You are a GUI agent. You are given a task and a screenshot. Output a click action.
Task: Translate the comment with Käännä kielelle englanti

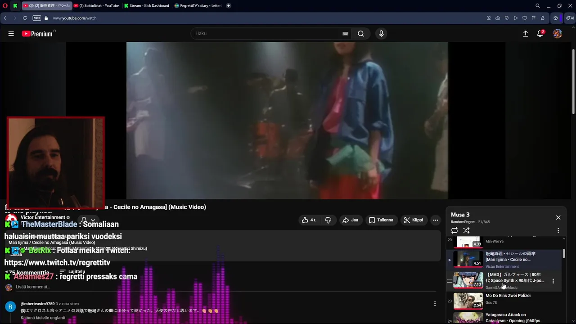43,318
